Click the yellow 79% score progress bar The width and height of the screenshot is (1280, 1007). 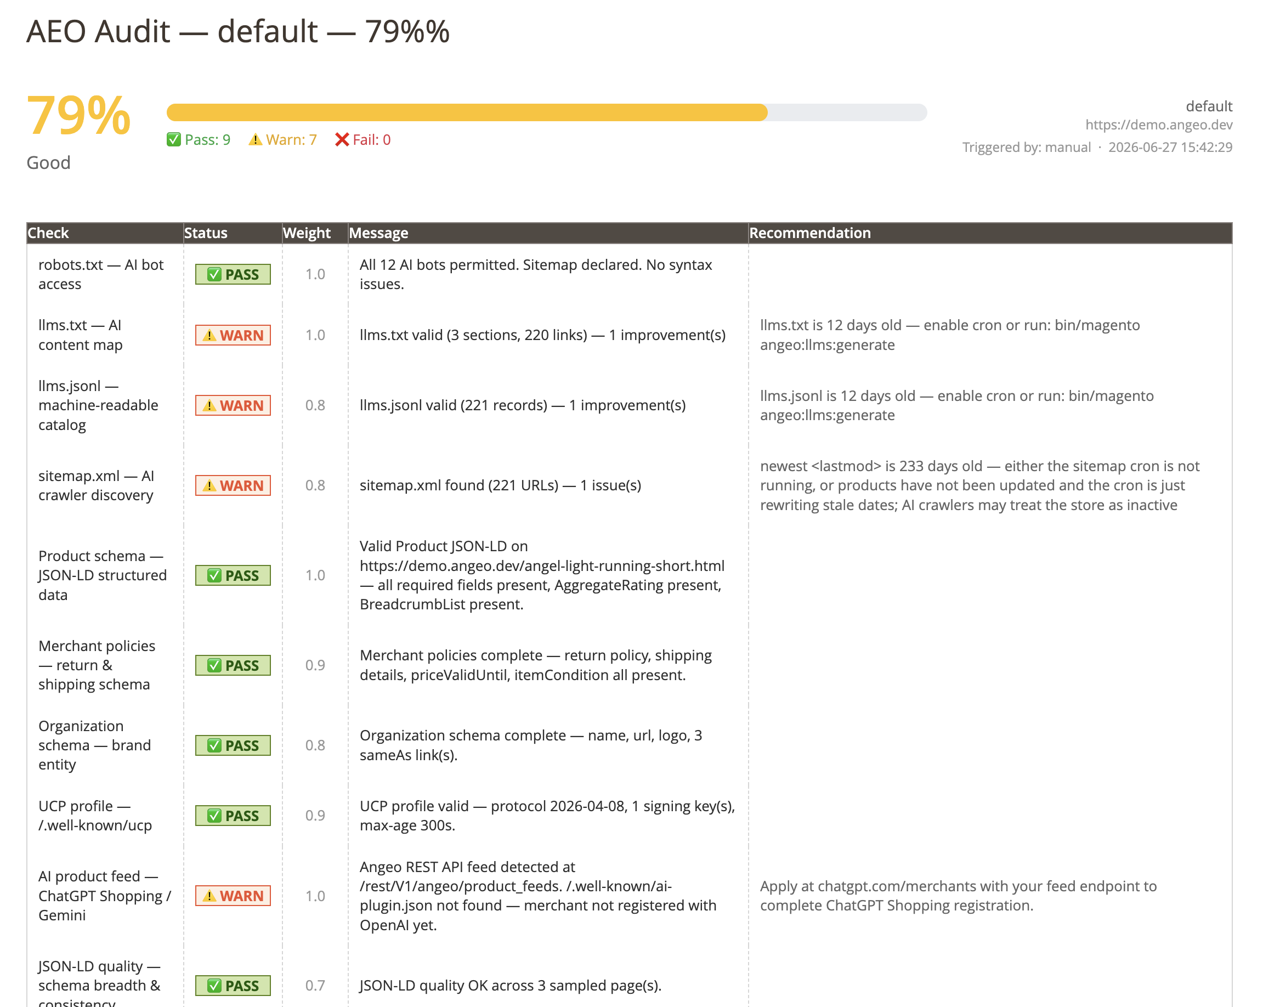547,112
